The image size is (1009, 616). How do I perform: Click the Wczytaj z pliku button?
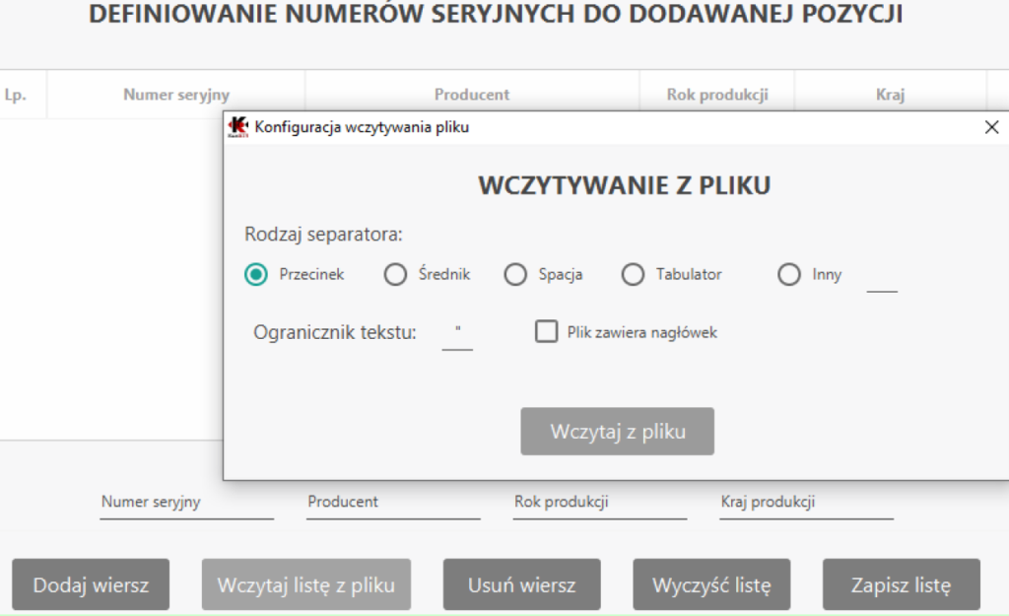click(617, 432)
